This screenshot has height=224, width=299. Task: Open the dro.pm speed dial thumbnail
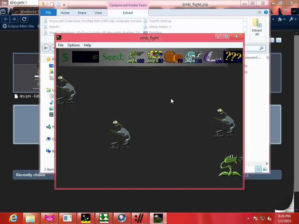click(26, 73)
